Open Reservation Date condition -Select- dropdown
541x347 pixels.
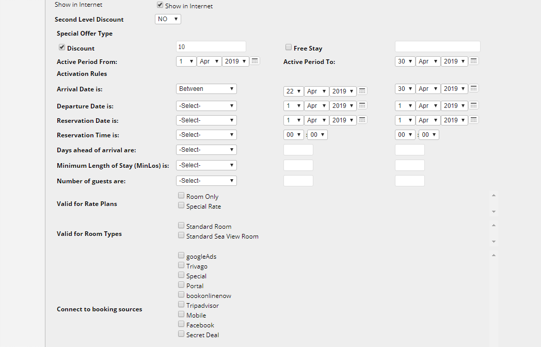[206, 120]
